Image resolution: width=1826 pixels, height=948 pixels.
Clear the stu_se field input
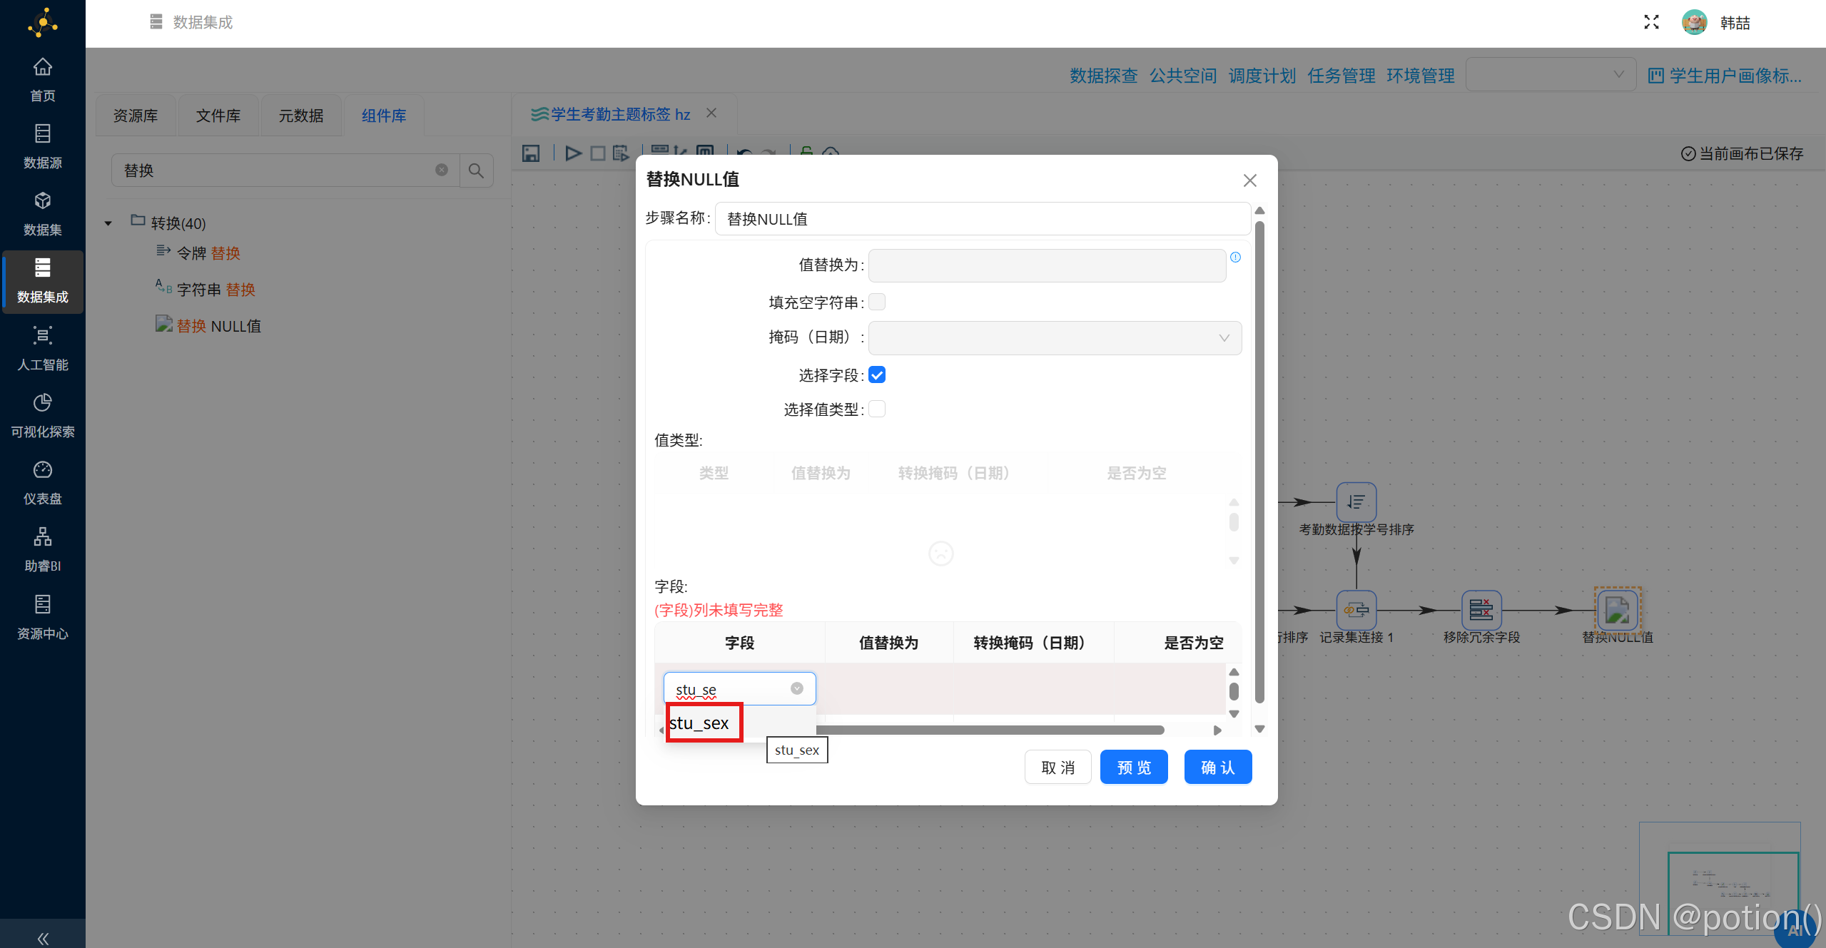click(797, 688)
